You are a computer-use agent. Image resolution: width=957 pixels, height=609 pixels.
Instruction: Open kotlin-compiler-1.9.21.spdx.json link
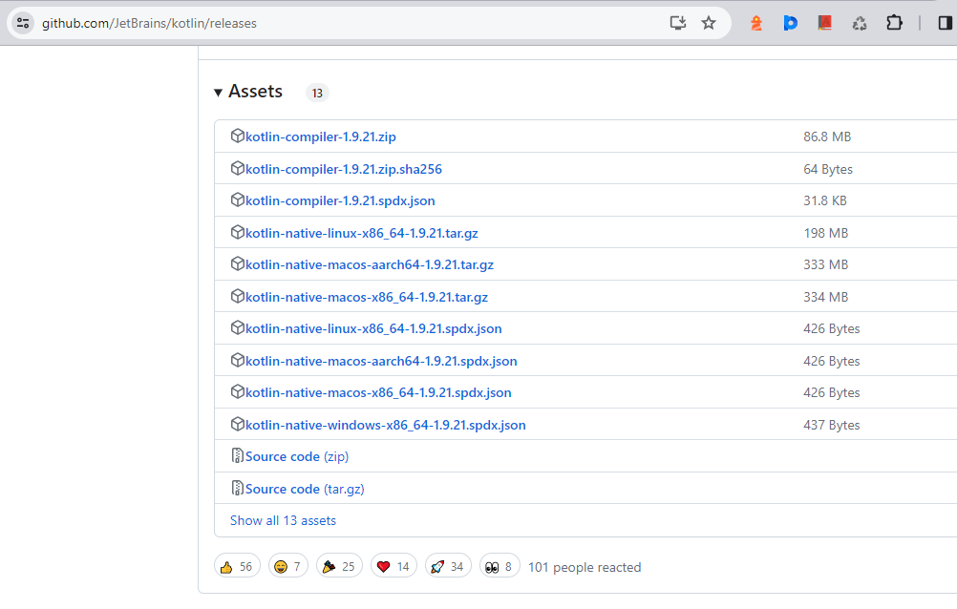tap(340, 200)
